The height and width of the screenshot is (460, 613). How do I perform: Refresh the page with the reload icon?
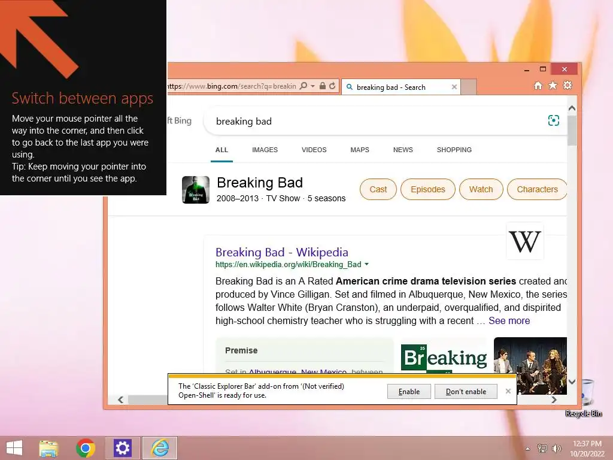[x=332, y=86]
